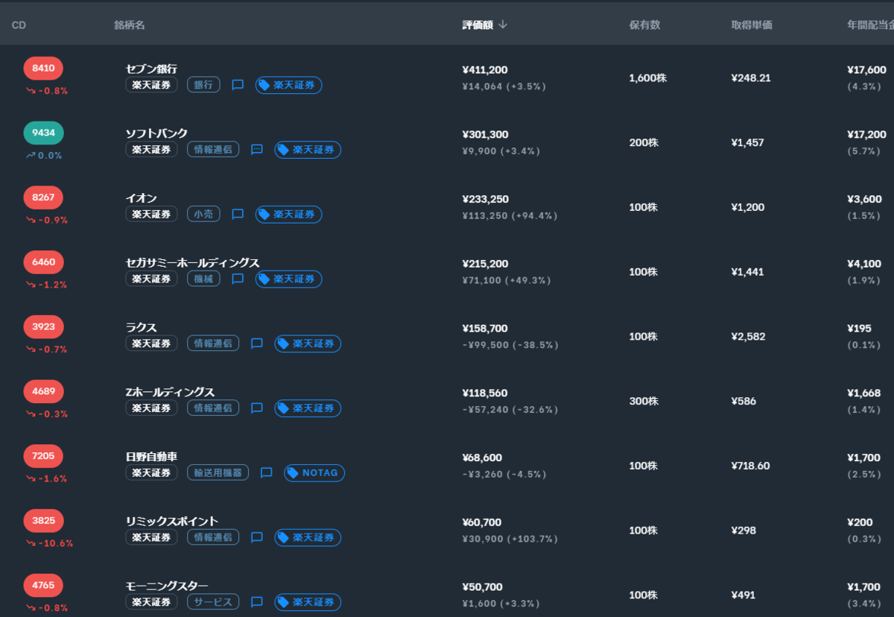This screenshot has height=617, width=894.
Task: Select stock name モーニングスター
Action: coord(167,586)
